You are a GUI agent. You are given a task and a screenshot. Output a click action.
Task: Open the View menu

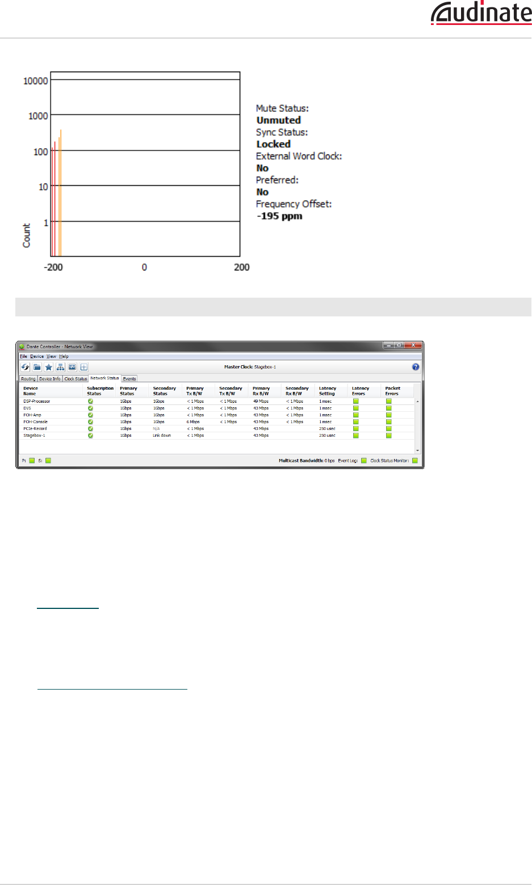click(51, 356)
